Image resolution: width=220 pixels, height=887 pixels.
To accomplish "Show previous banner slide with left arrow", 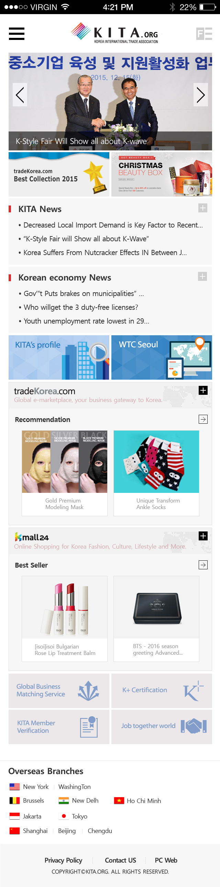I will [20, 95].
